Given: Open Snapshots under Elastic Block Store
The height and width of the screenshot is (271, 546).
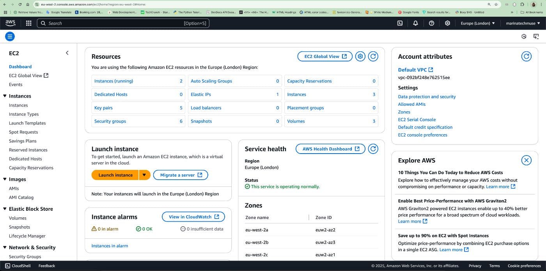Looking at the screenshot, I should pyautogui.click(x=19, y=227).
